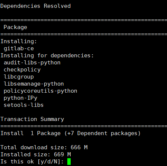This screenshot has width=167, height=166.
Task: Select the gitlab-ce package name
Action: (x=19, y=48)
